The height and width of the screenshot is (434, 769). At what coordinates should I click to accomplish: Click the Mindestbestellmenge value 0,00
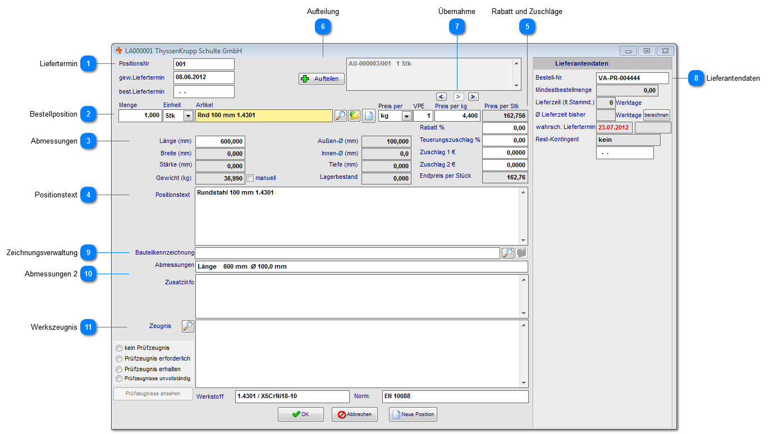pyautogui.click(x=627, y=90)
